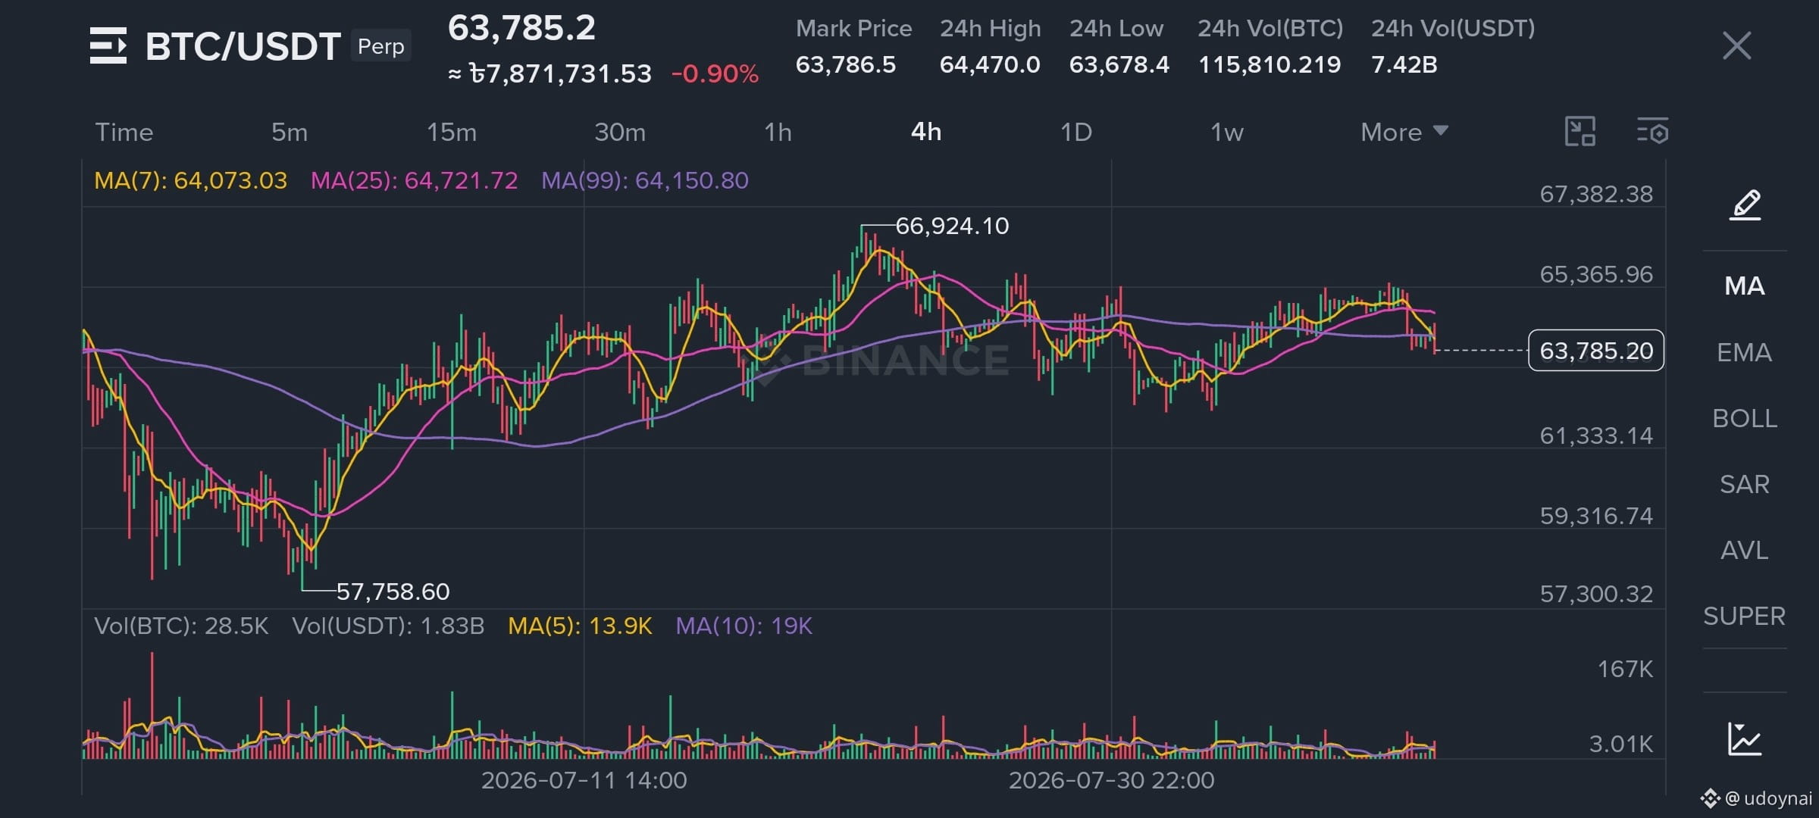Switch to the Time chart tab
This screenshot has height=818, width=1819.
[124, 132]
